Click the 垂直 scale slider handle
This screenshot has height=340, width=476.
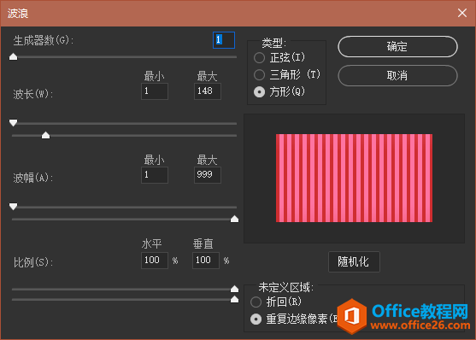[234, 299]
